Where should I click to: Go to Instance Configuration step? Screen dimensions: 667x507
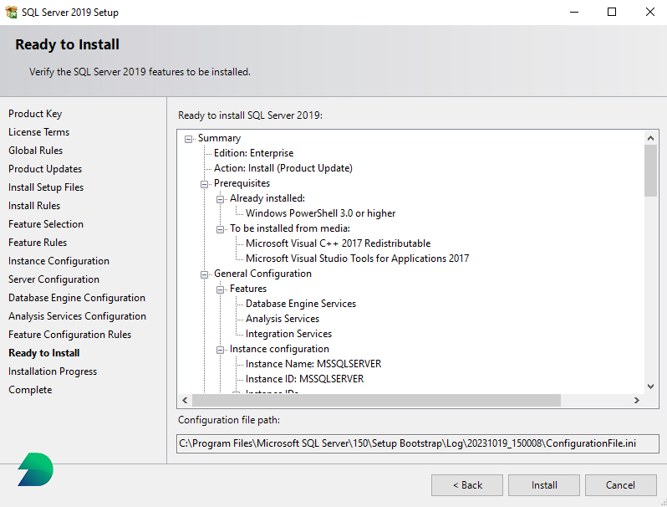tap(59, 261)
